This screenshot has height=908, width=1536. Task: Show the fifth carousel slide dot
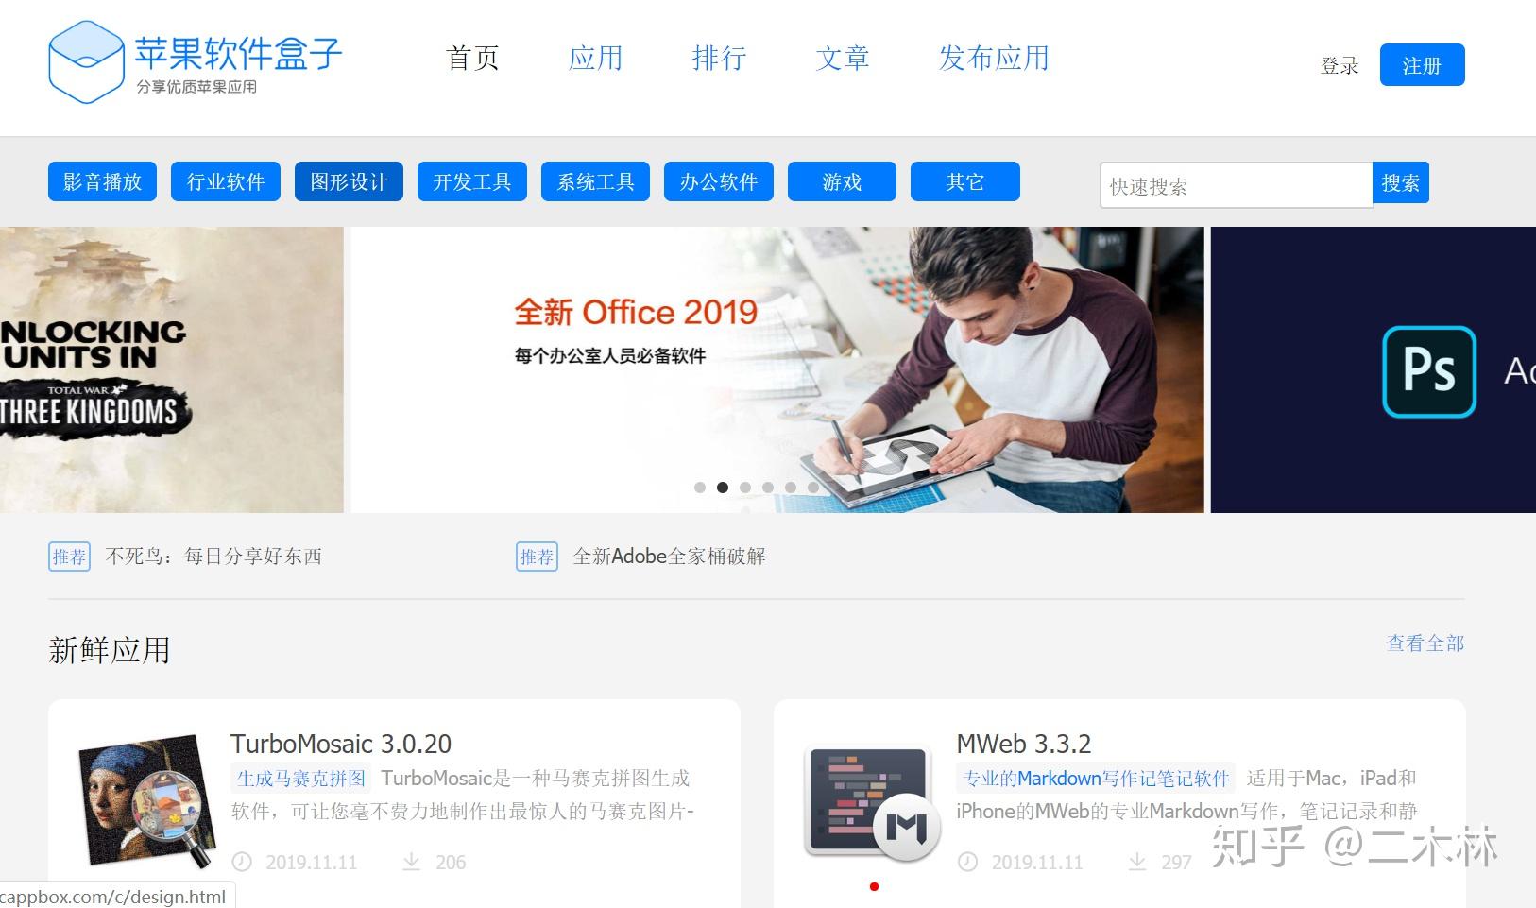click(791, 488)
